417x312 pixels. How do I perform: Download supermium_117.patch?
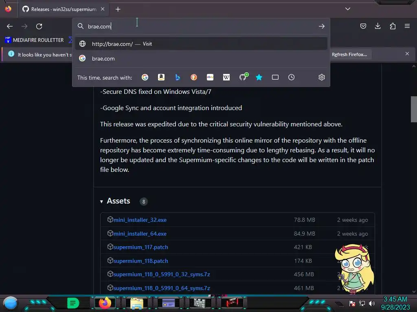[x=140, y=247]
